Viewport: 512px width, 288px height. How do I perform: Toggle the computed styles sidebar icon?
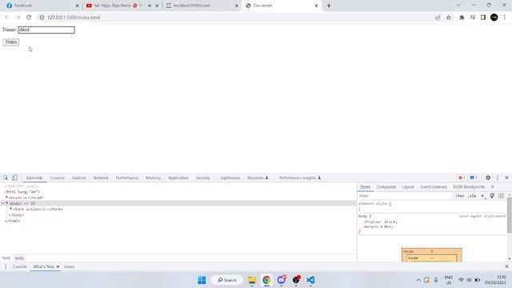501,196
